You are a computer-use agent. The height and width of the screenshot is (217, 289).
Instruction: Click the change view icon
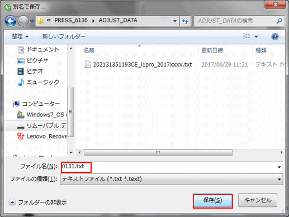(247, 36)
